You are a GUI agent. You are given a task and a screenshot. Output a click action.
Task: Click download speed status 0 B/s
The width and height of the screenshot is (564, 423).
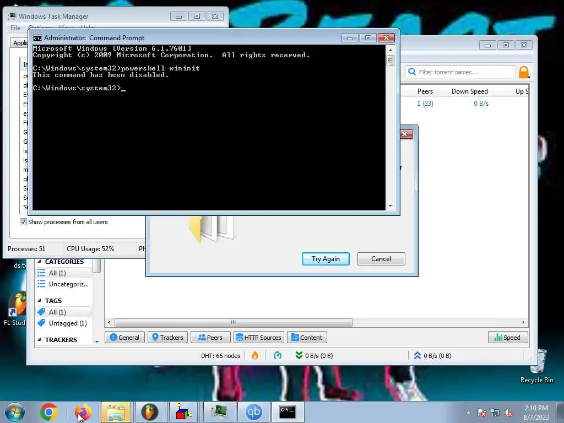[314, 356]
